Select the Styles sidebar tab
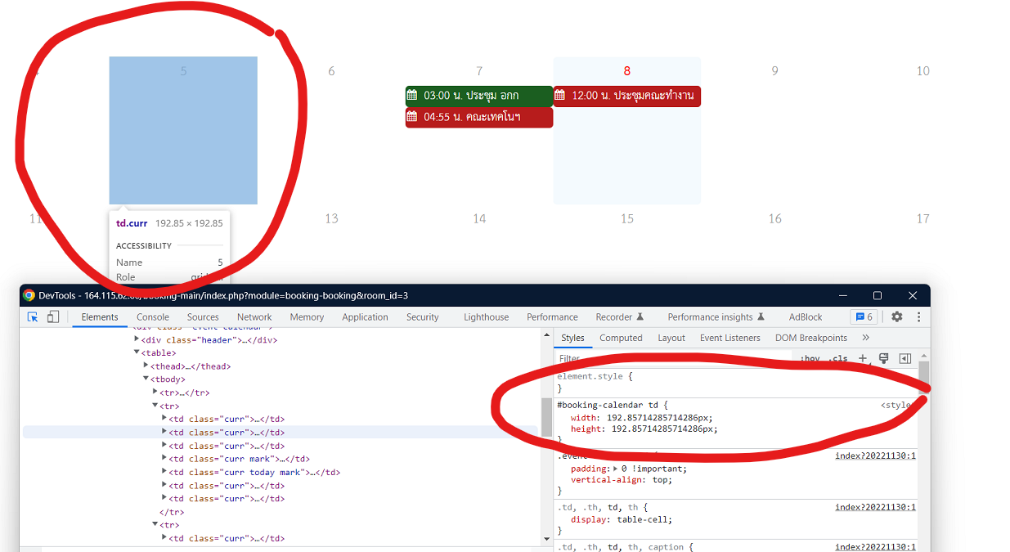The image size is (1010, 552). [572, 338]
